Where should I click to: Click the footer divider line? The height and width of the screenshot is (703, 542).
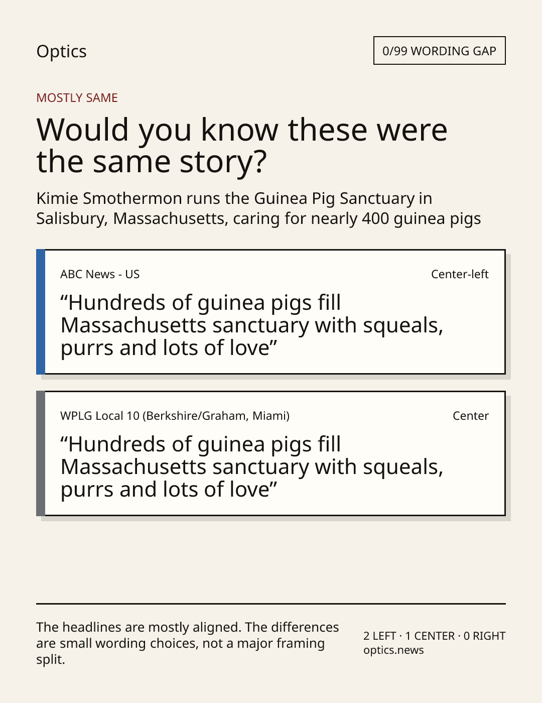coord(271,604)
